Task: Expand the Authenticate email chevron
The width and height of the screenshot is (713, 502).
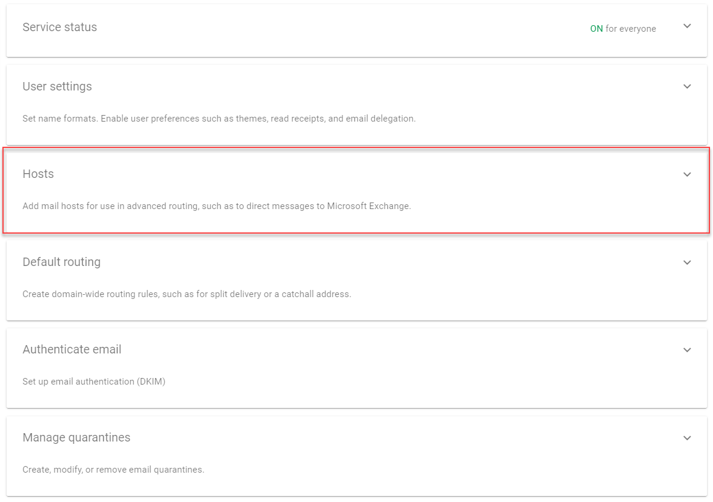Action: click(687, 350)
